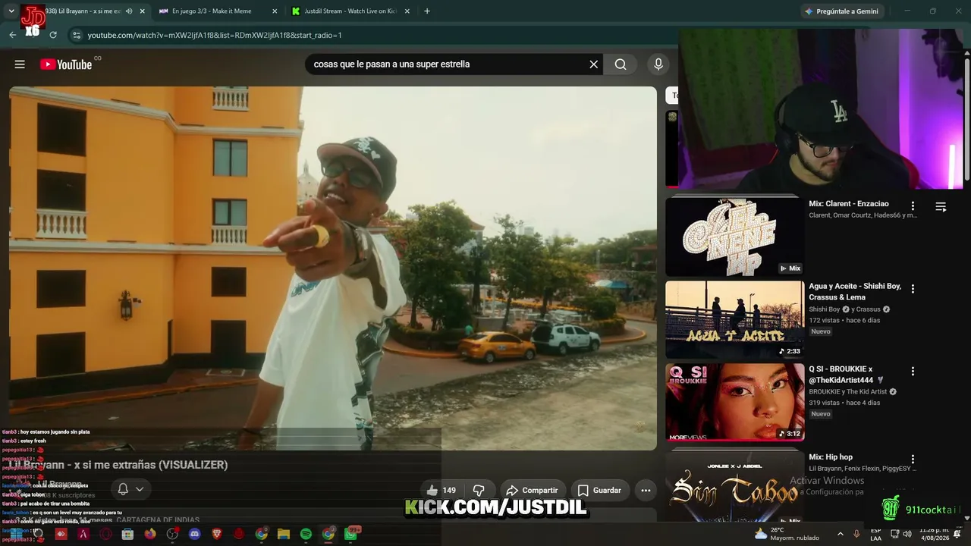Close the Make it Meme tab
The width and height of the screenshot is (971, 546).
pyautogui.click(x=275, y=11)
